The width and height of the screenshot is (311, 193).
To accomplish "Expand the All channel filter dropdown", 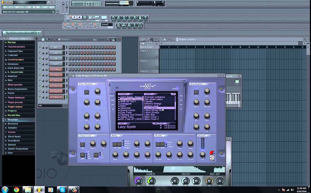I will (x=50, y=106).
